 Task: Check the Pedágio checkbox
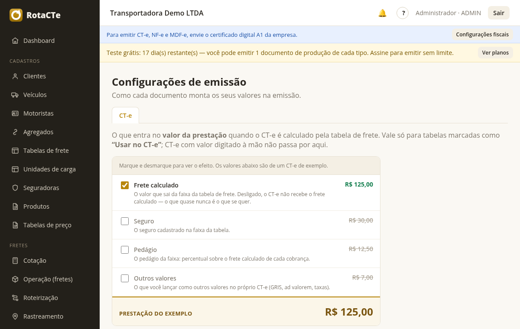(125, 250)
